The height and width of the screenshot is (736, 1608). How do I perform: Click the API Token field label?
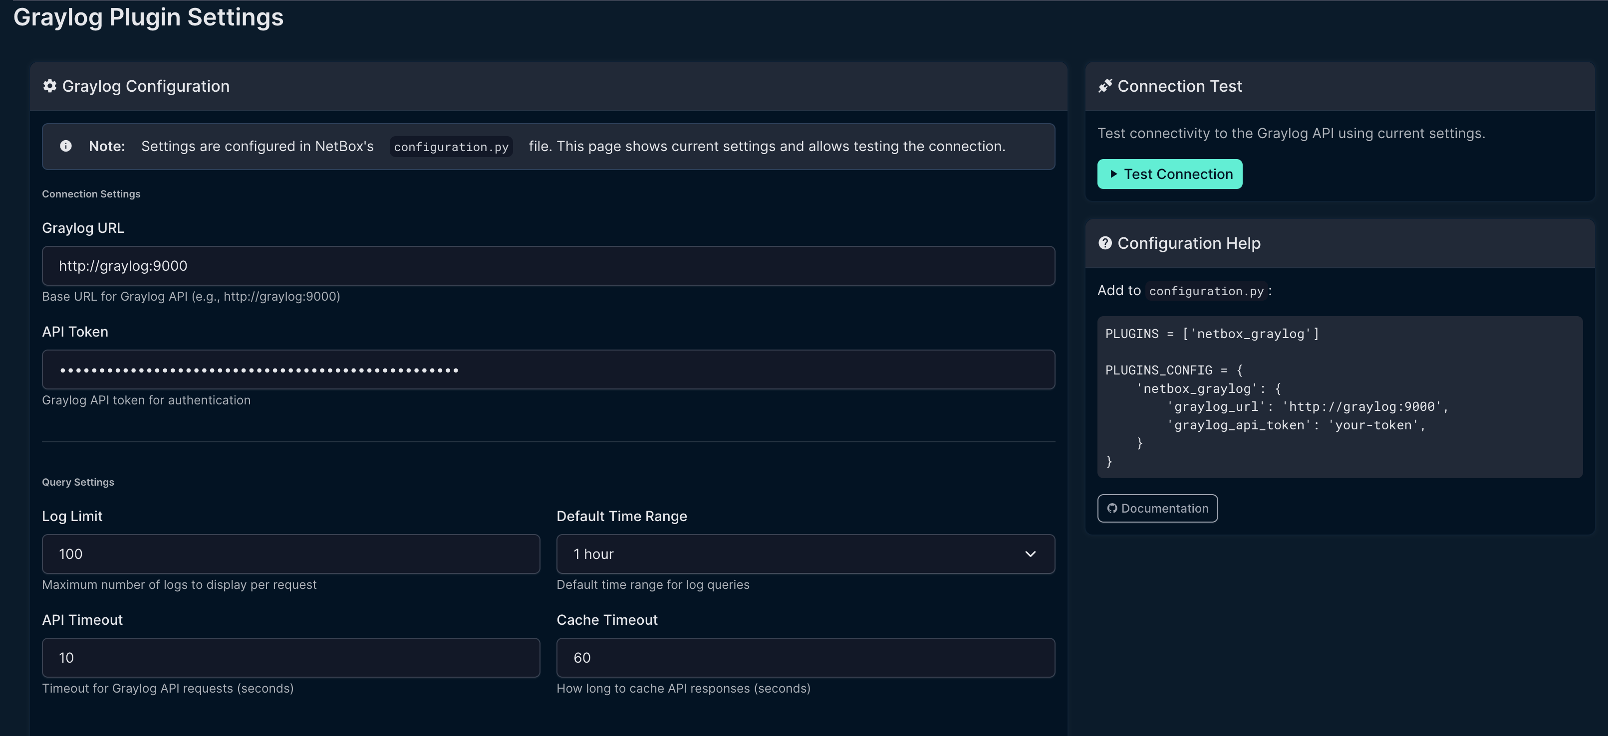click(x=75, y=332)
